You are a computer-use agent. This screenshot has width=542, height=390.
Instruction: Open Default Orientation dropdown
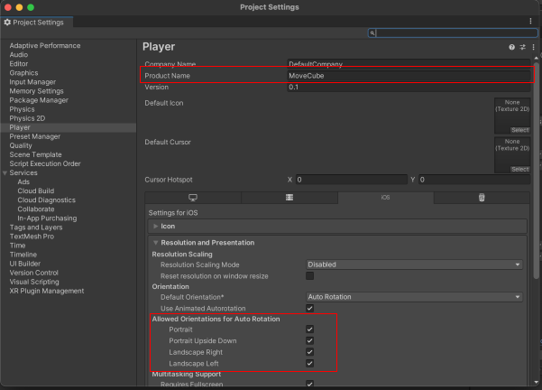pos(414,297)
